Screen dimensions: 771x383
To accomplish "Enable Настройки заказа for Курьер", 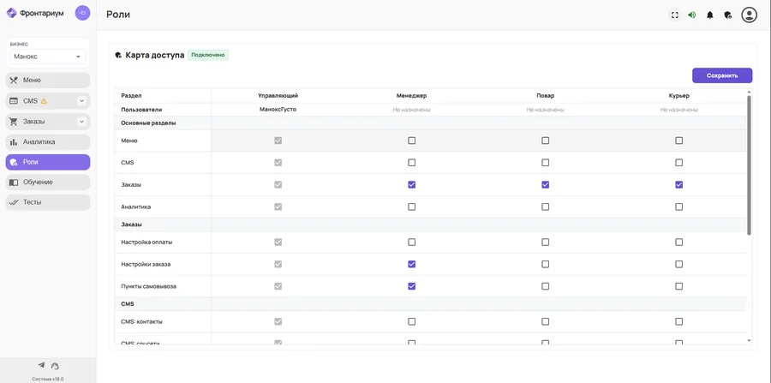I will tap(679, 264).
